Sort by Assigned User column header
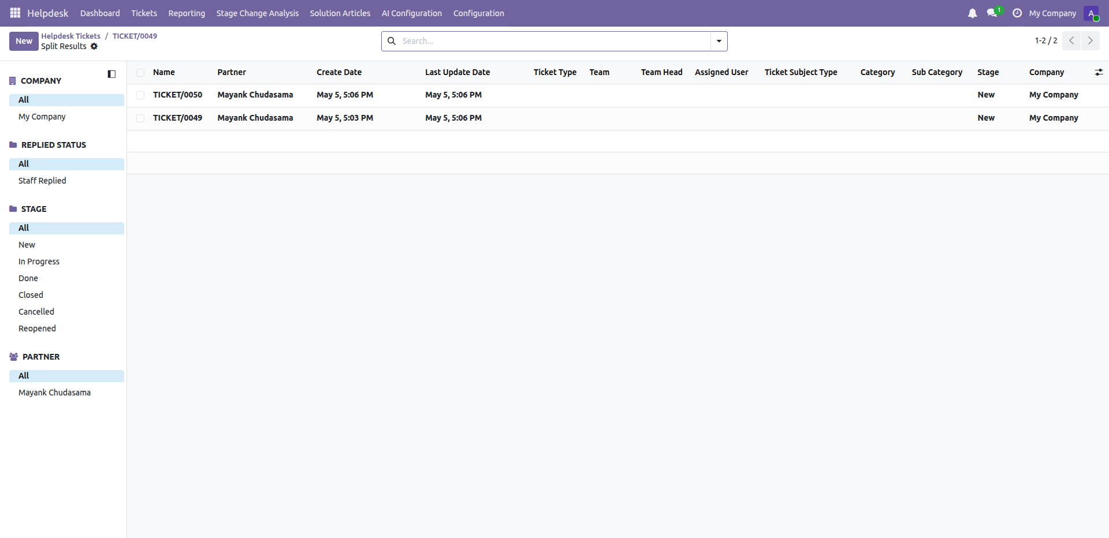1109x538 pixels. (721, 72)
